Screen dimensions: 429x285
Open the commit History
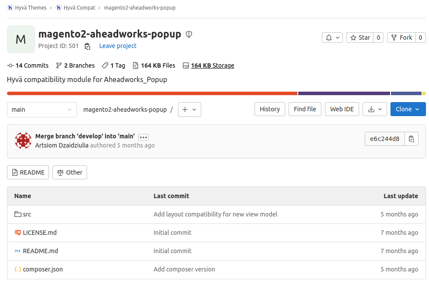[x=269, y=109]
